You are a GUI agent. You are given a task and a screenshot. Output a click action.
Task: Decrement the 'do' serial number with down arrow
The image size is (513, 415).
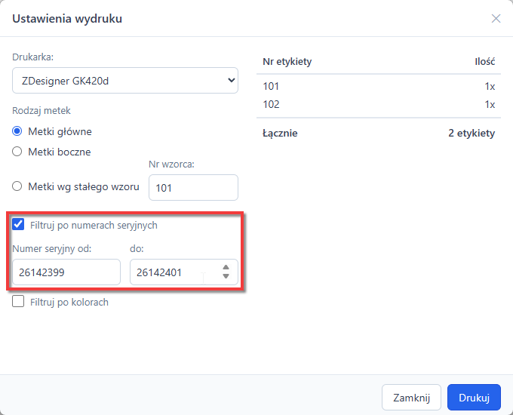[x=226, y=276]
